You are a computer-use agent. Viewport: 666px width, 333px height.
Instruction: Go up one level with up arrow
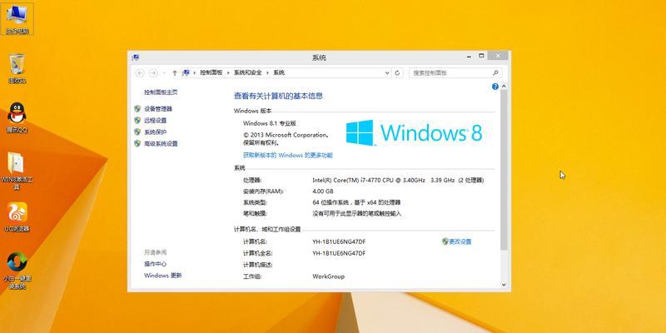click(x=175, y=73)
